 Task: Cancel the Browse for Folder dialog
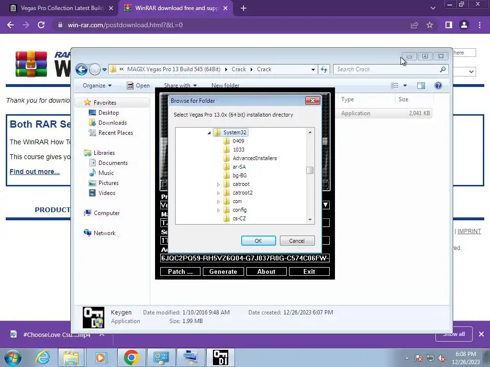tap(297, 241)
